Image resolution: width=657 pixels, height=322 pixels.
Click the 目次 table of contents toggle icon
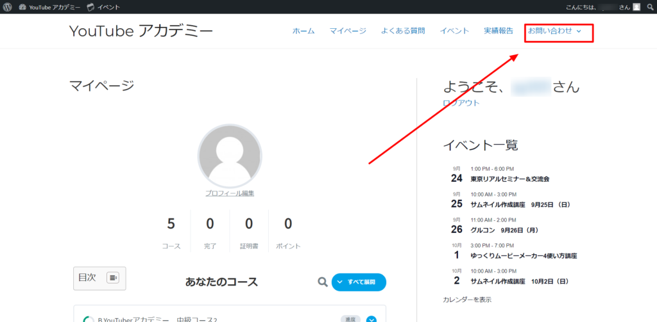tap(113, 278)
